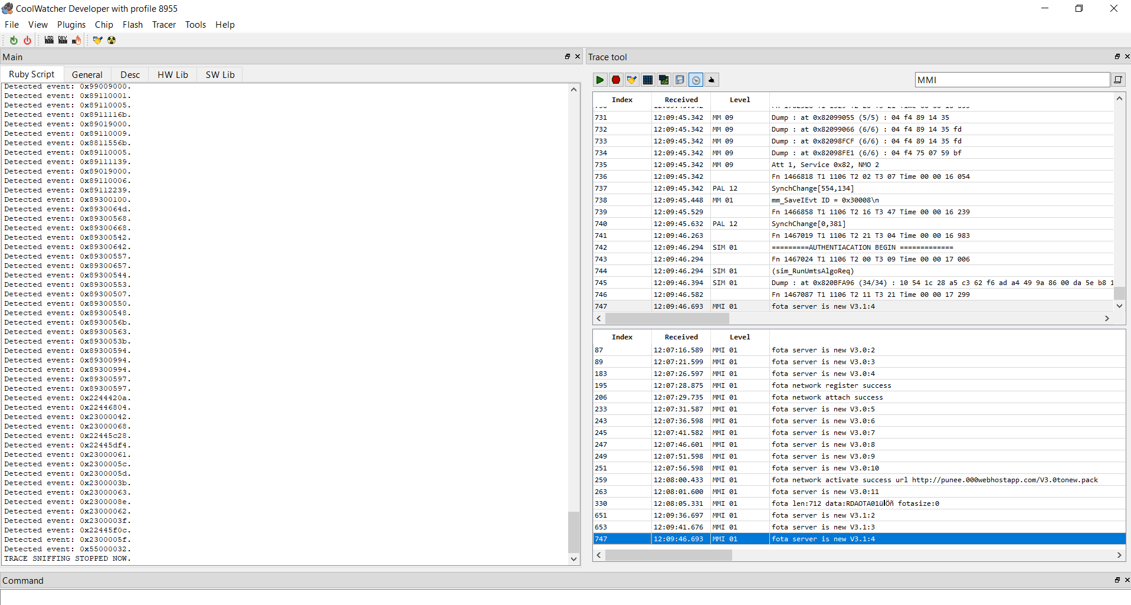
Task: Switch to the Ruby Script tab
Action: 32,74
